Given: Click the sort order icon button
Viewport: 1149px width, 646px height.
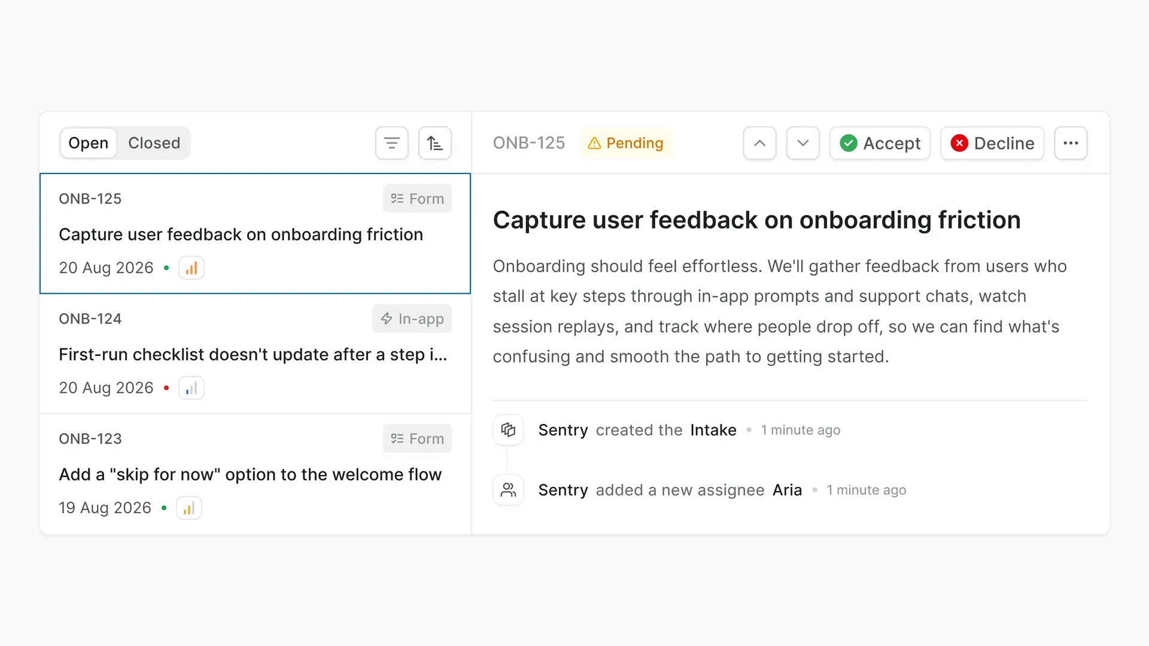Looking at the screenshot, I should click(x=435, y=143).
